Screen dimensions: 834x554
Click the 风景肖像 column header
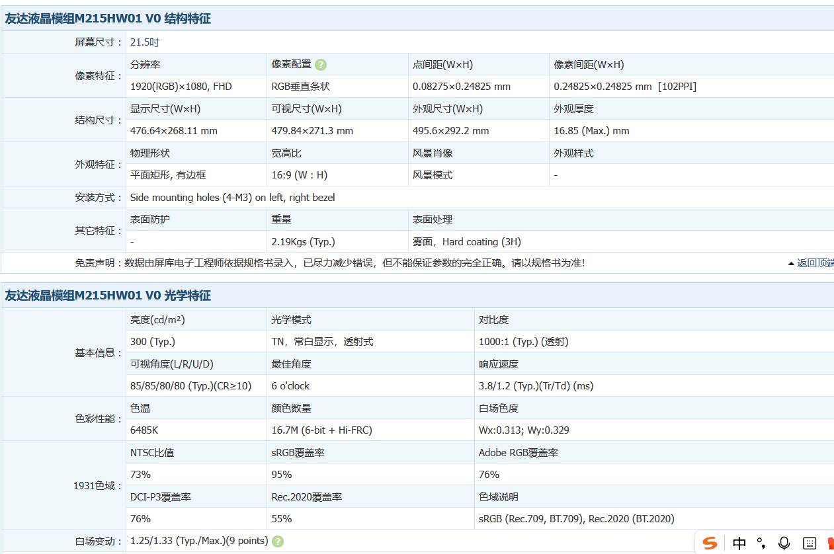click(x=433, y=153)
